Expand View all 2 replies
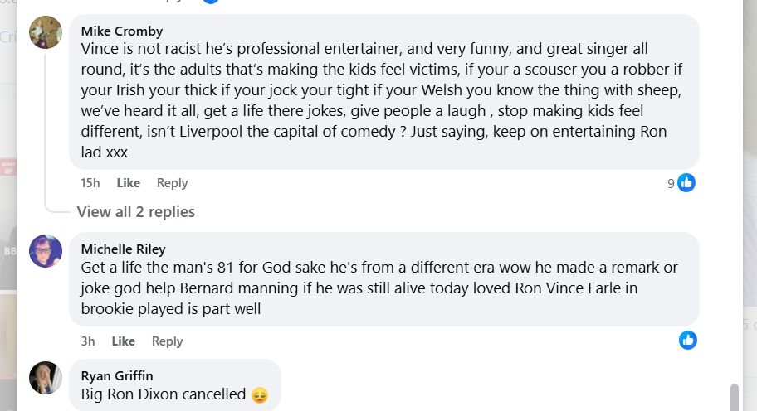Image resolution: width=757 pixels, height=411 pixels. 135,211
